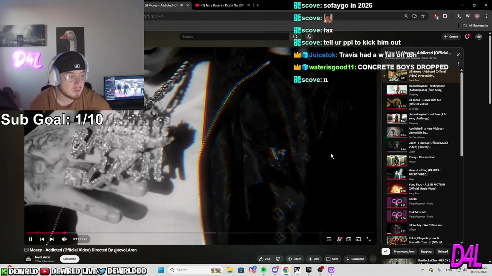Skip to the previous video
The height and width of the screenshot is (276, 492).
pos(42,239)
